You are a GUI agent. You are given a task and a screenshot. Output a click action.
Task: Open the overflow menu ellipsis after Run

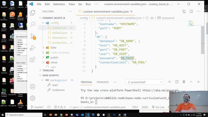point(97,4)
